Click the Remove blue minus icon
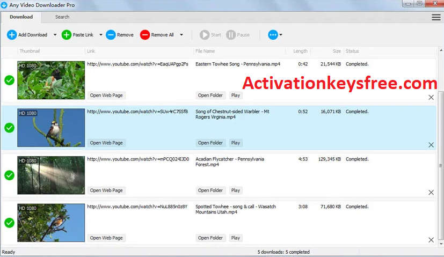The image size is (444, 257). pyautogui.click(x=111, y=35)
